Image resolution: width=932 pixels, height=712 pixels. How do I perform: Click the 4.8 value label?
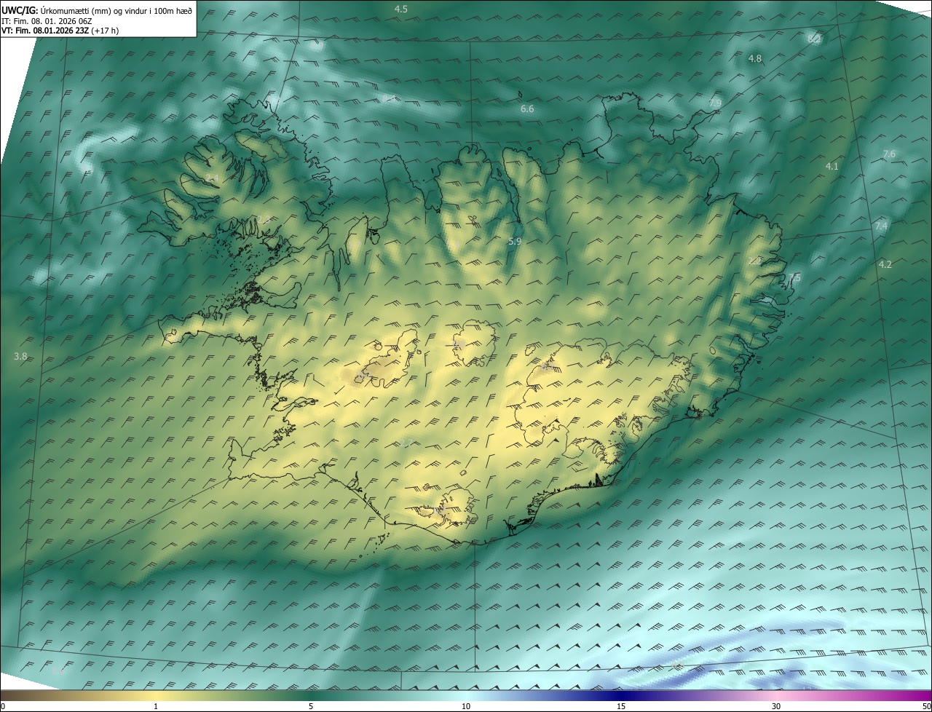(x=755, y=58)
